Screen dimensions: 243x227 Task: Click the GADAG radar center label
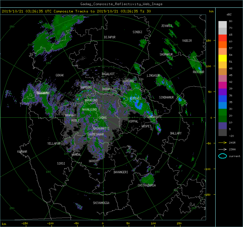pos(103,118)
